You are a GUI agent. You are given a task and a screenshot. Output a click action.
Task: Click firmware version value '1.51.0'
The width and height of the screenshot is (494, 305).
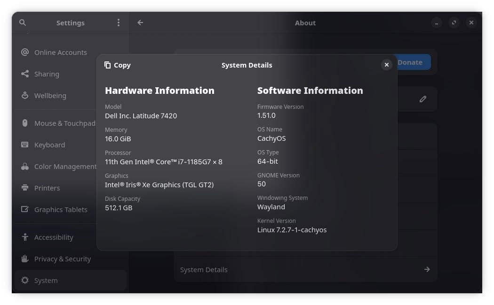(x=266, y=115)
